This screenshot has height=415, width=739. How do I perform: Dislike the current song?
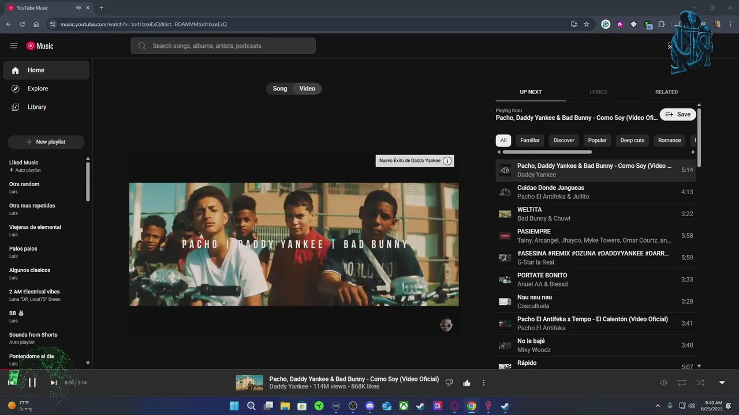(x=449, y=383)
